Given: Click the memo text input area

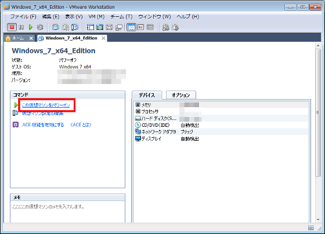Looking at the screenshot, I should pos(67,212).
